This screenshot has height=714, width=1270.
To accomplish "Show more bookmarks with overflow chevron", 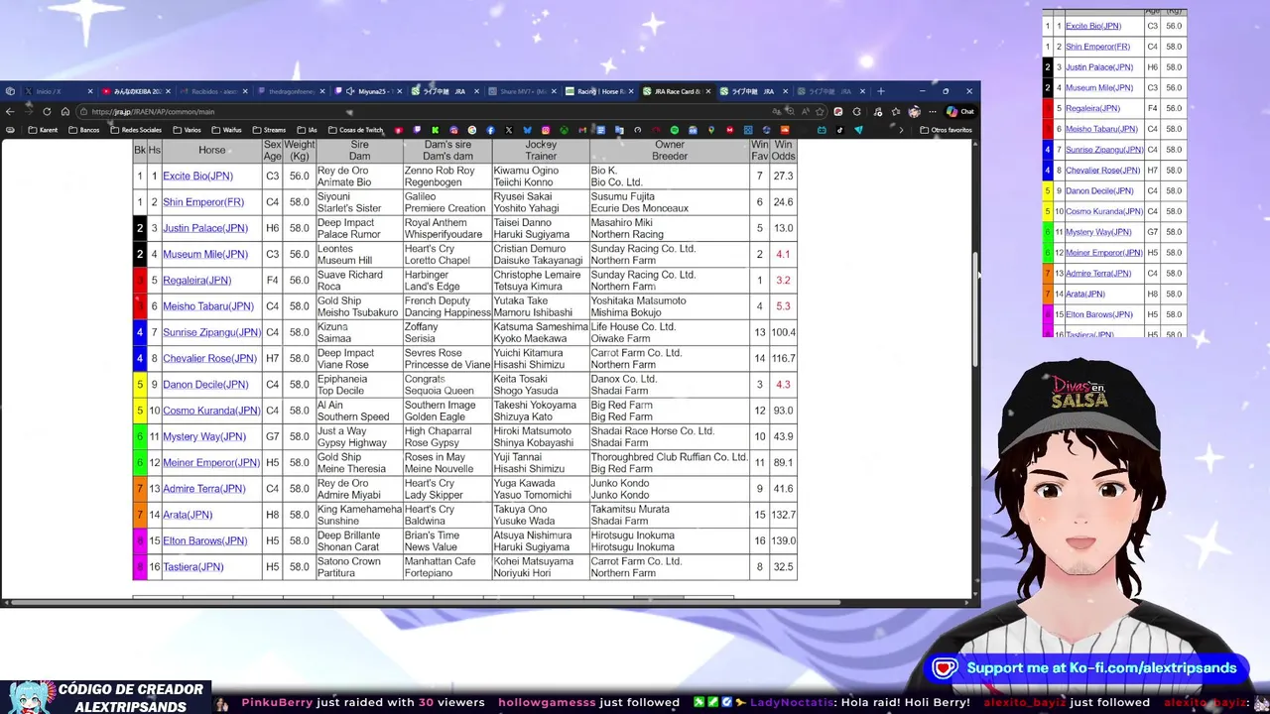I will [901, 130].
